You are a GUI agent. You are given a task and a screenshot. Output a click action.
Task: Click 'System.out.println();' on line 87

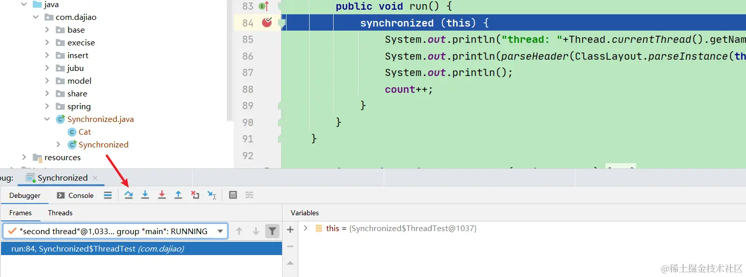(x=449, y=72)
